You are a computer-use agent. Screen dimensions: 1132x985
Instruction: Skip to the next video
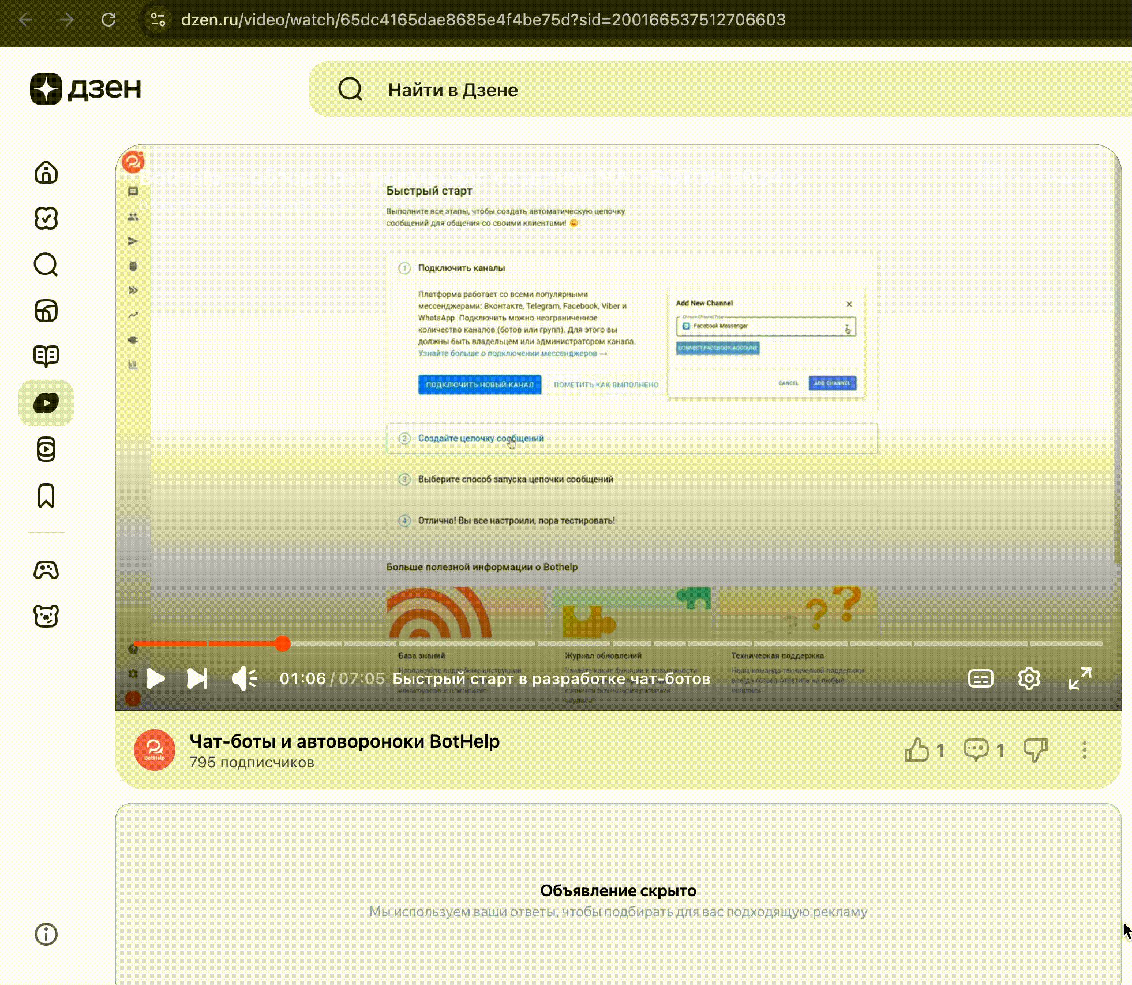197,678
